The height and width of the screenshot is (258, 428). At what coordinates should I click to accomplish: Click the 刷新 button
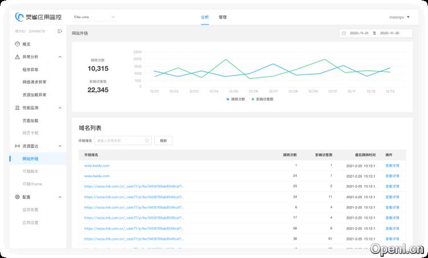coord(163,140)
